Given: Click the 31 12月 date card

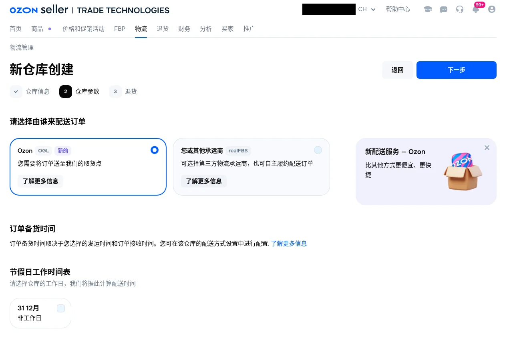Looking at the screenshot, I should 40,313.
